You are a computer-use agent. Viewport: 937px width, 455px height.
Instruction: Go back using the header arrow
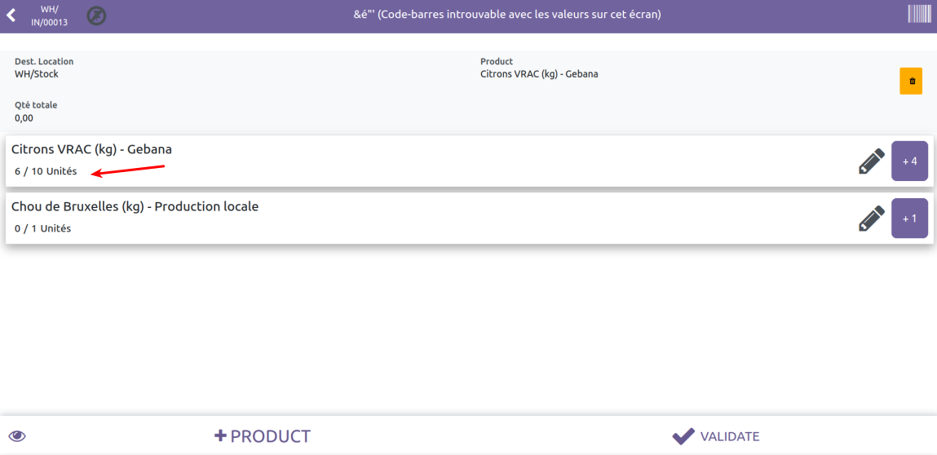tap(11, 15)
